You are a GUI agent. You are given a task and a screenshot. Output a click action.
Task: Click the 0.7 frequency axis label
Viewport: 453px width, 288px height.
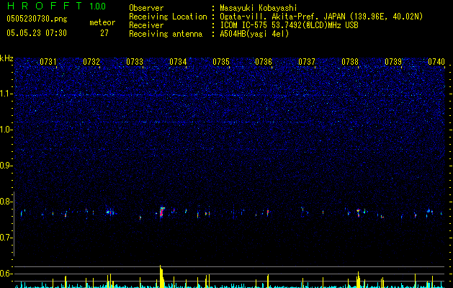tap(6, 238)
